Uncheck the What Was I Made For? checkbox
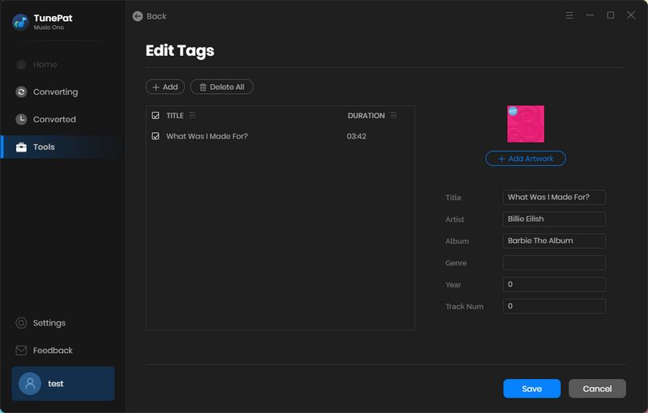The width and height of the screenshot is (648, 413). [156, 136]
